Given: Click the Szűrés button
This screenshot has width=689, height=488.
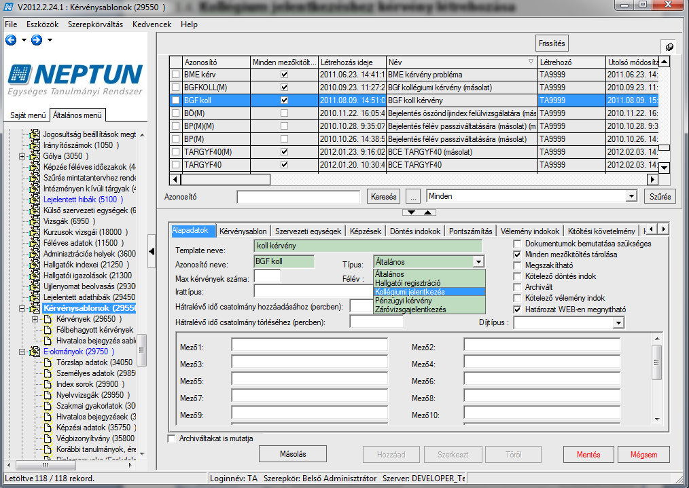Looking at the screenshot, I should (660, 197).
